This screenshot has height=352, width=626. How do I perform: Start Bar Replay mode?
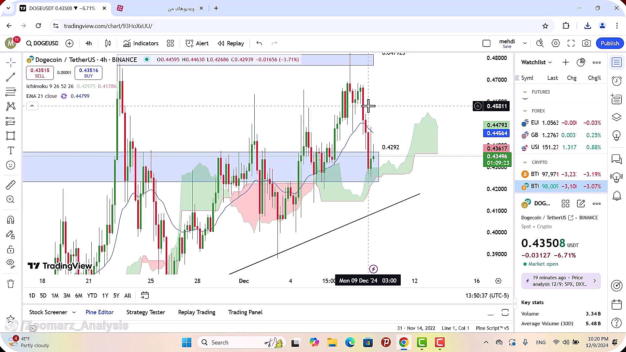231,43
